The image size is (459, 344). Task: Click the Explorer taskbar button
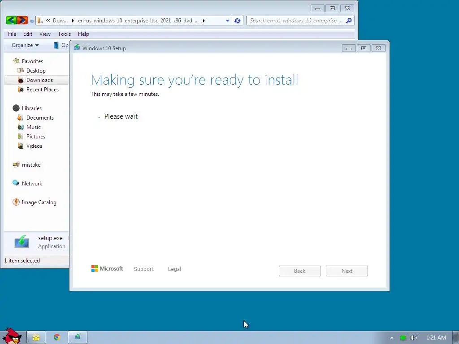[36, 337]
